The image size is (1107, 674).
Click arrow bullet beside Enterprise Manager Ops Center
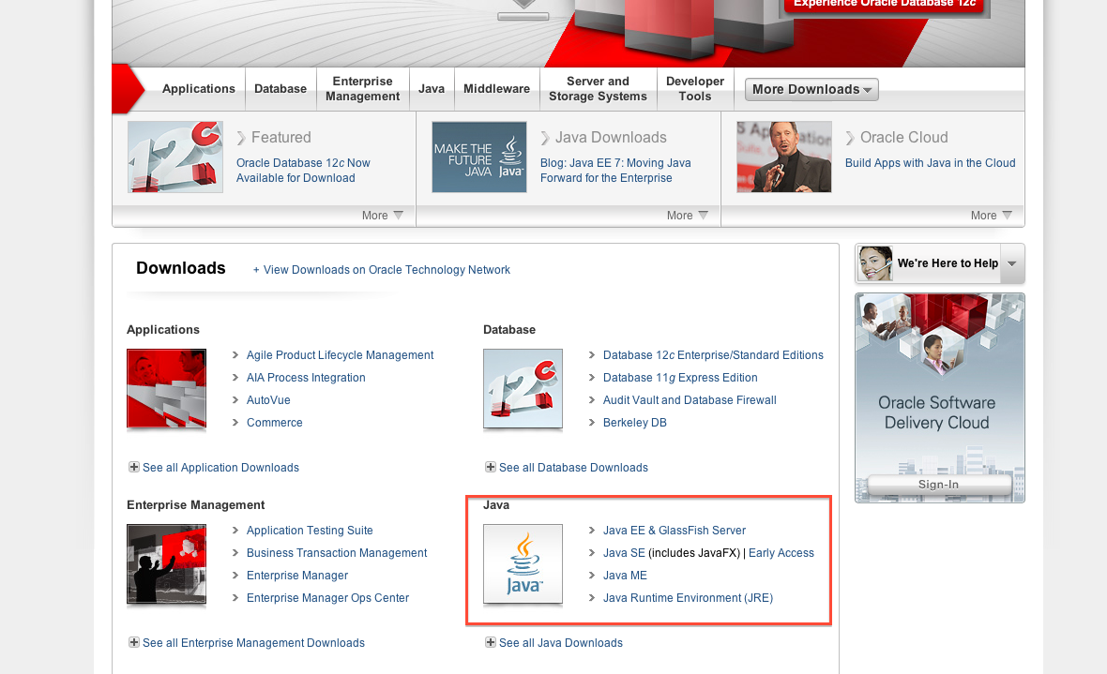(235, 598)
